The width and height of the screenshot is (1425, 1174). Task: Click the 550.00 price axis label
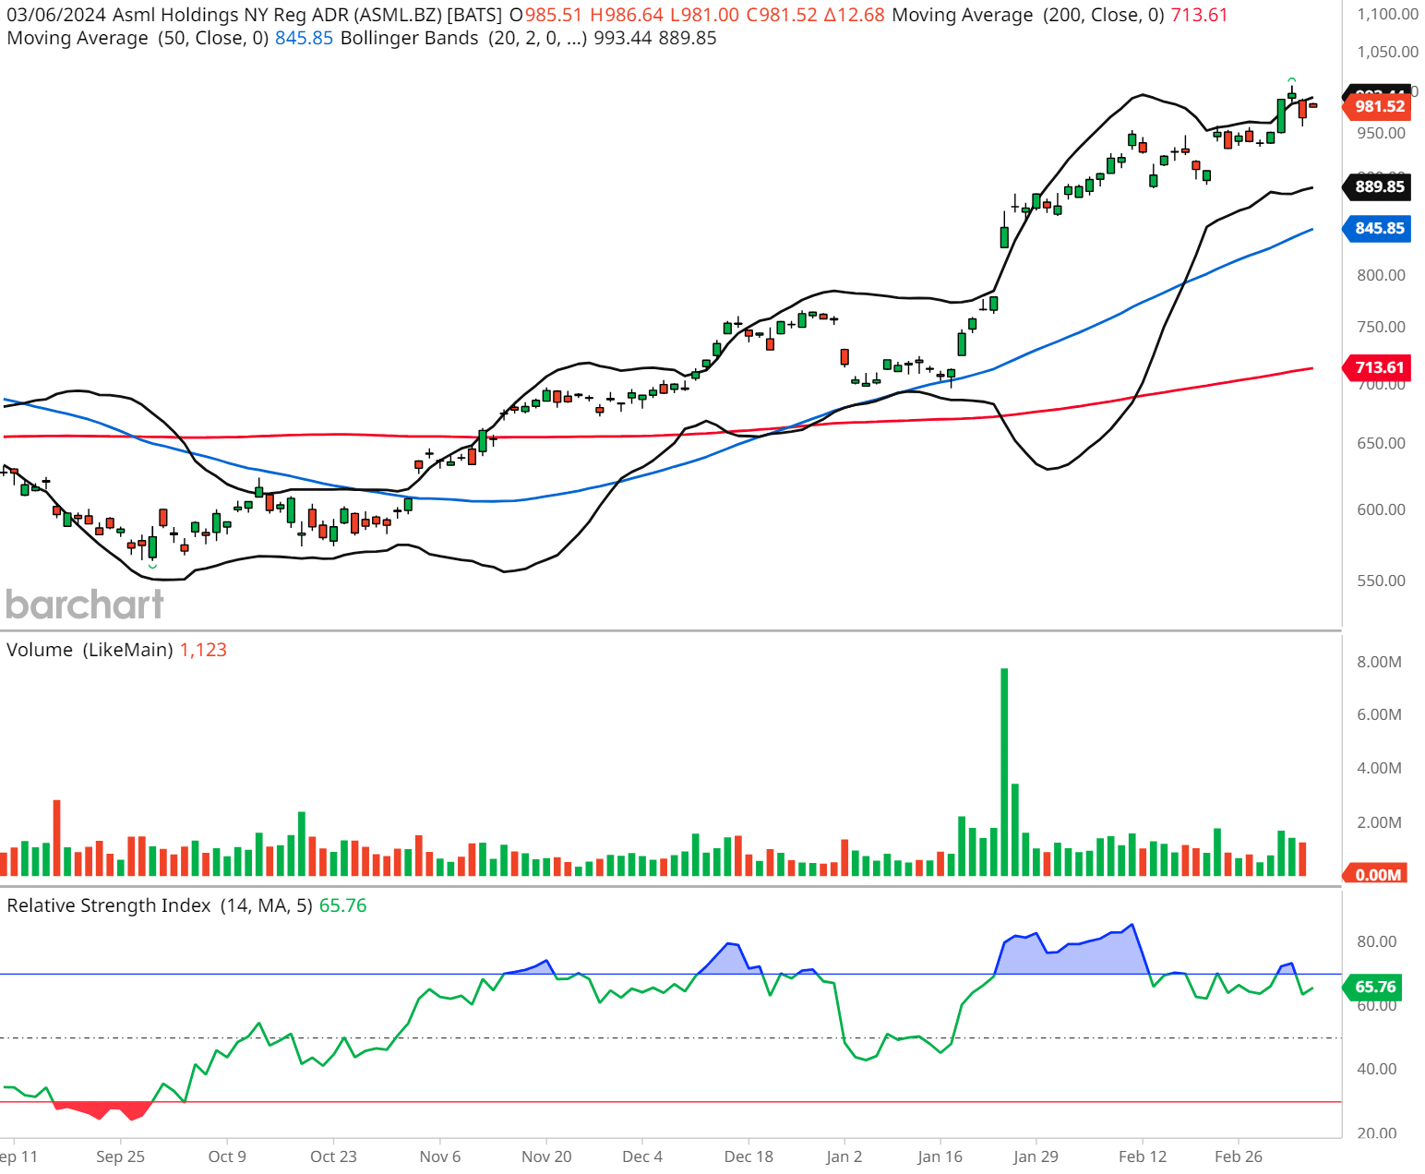[x=1381, y=581]
